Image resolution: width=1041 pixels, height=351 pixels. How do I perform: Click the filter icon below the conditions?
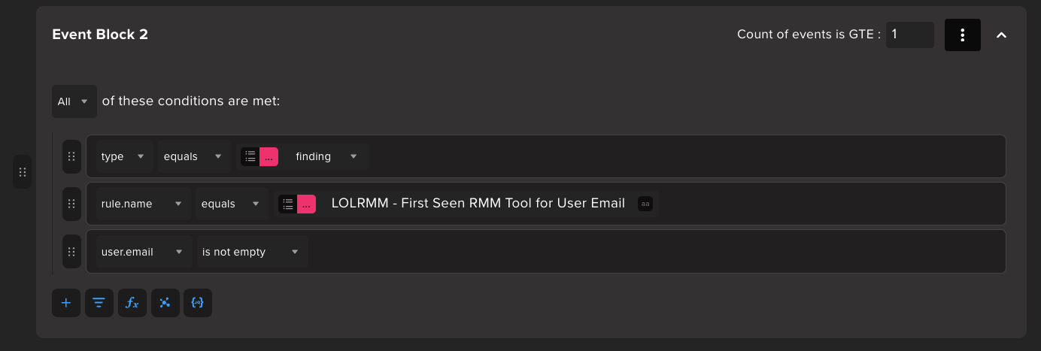tap(99, 303)
